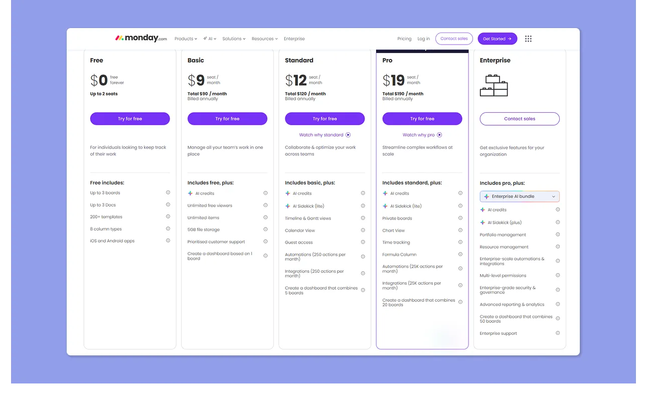Click info icon for Prioritised customer support
This screenshot has width=646, height=395.
265,242
